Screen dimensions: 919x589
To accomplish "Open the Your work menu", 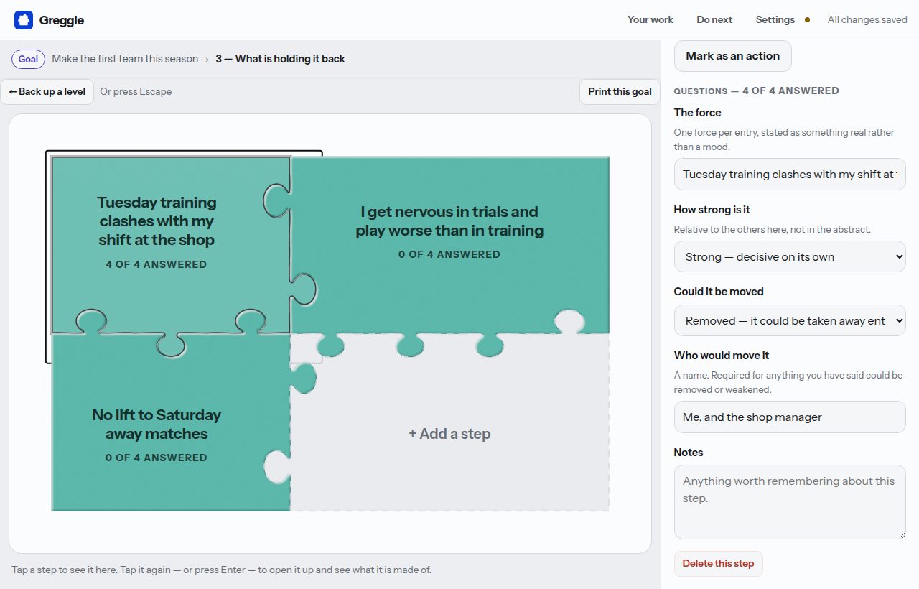I will pos(650,20).
